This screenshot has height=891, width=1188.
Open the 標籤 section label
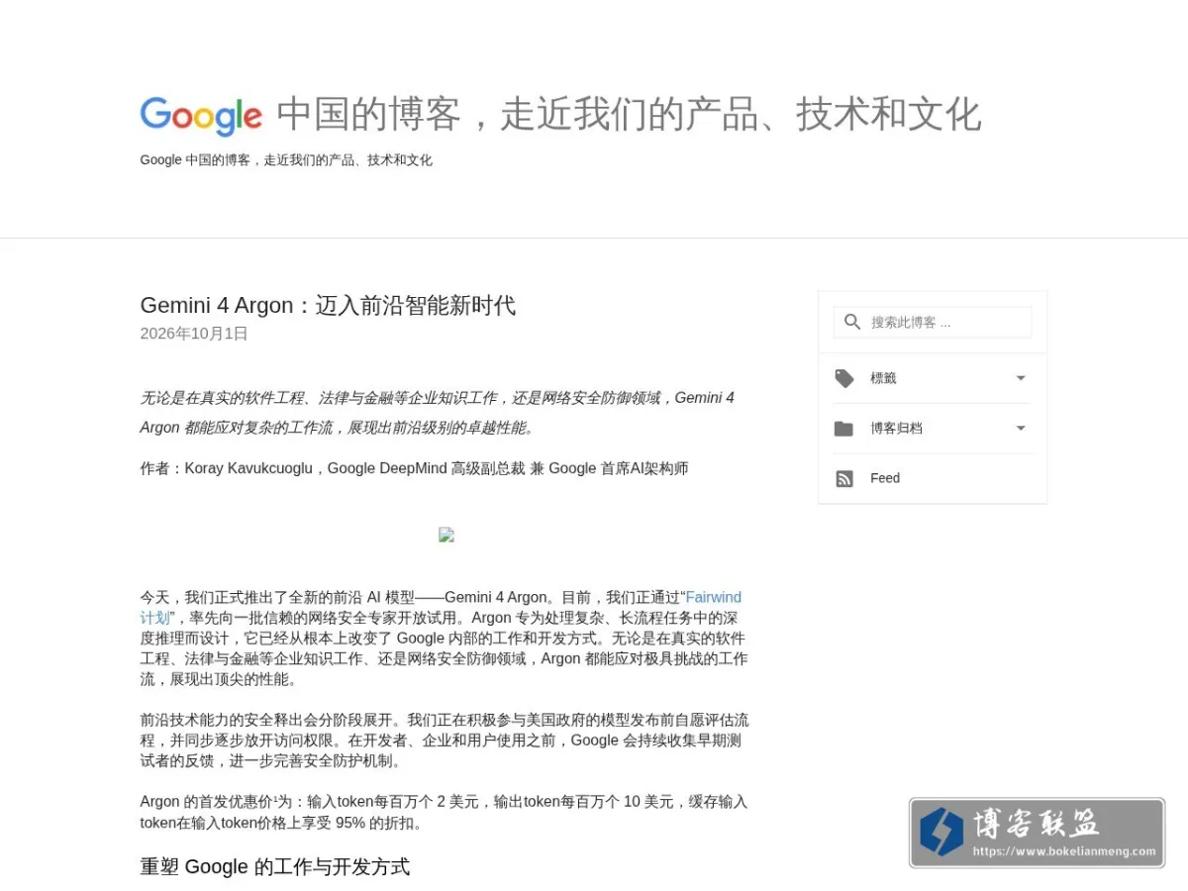(x=883, y=378)
